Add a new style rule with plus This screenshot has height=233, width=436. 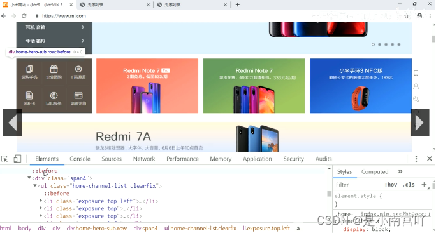pos(424,185)
